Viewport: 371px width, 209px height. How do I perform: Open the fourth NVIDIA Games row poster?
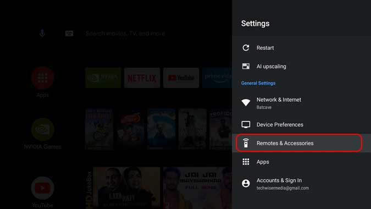pos(192,129)
